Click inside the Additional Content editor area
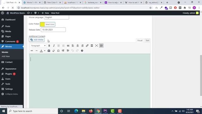Viewport: 202px width, 114px height. (x=90, y=81)
